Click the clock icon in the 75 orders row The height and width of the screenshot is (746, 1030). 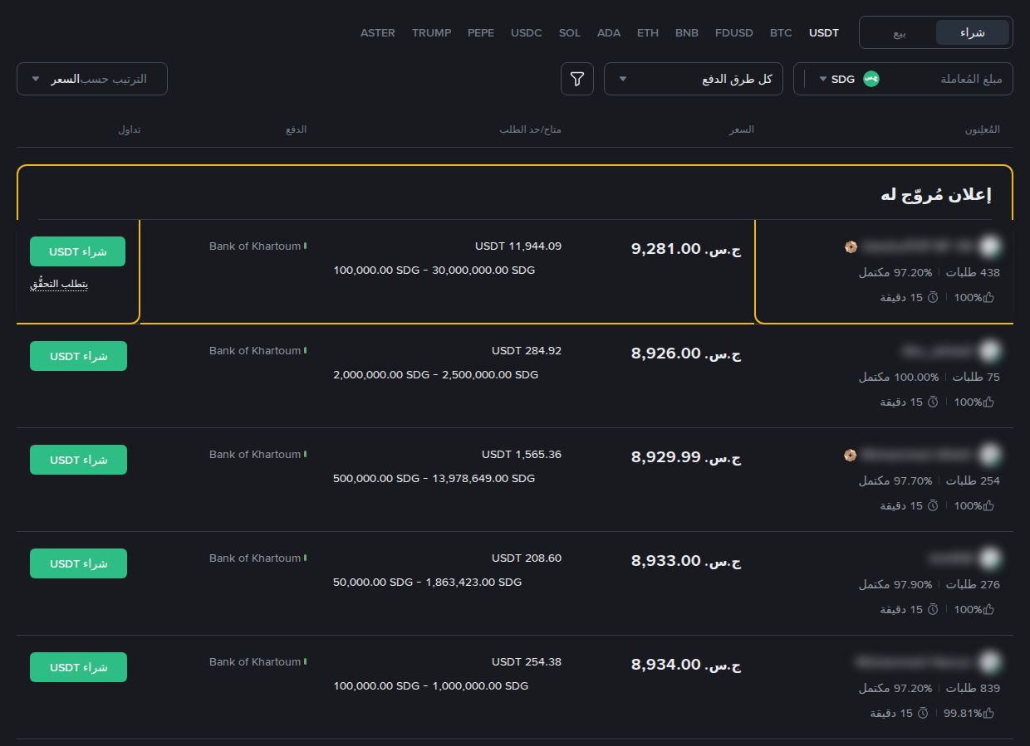tap(933, 402)
